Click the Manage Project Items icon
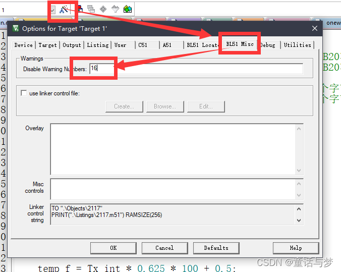The image size is (341, 272). click(81, 9)
